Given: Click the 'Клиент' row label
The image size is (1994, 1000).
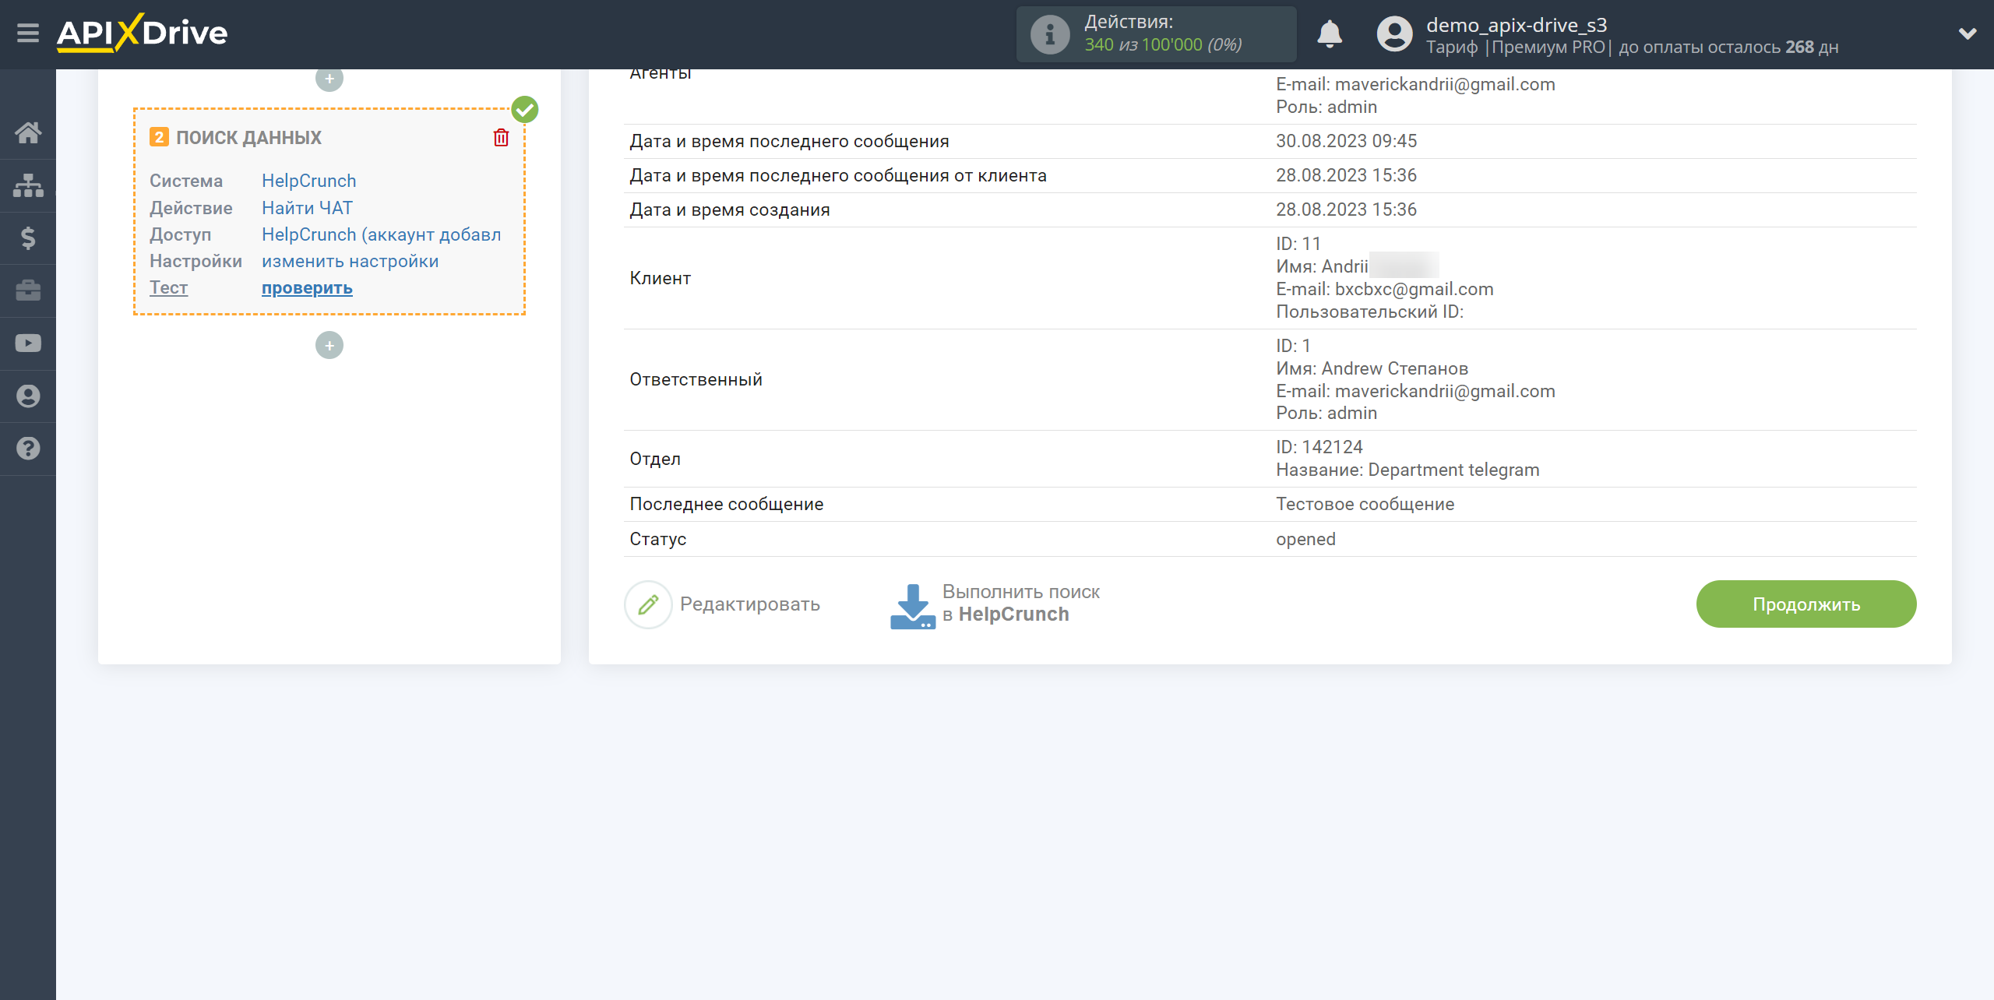Looking at the screenshot, I should pos(660,278).
